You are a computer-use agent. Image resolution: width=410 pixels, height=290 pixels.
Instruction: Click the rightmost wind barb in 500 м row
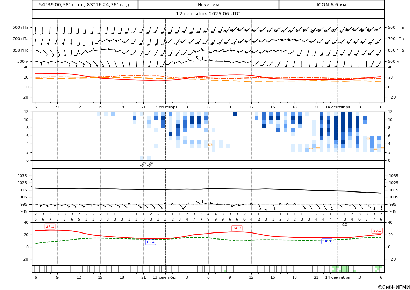(381, 63)
